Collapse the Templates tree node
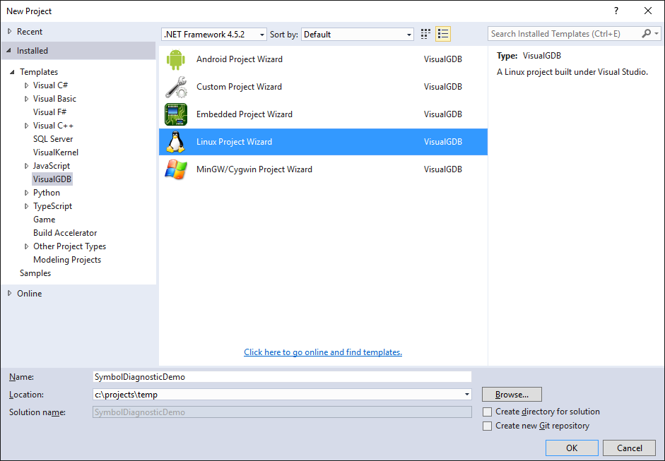665x461 pixels. [x=12, y=72]
